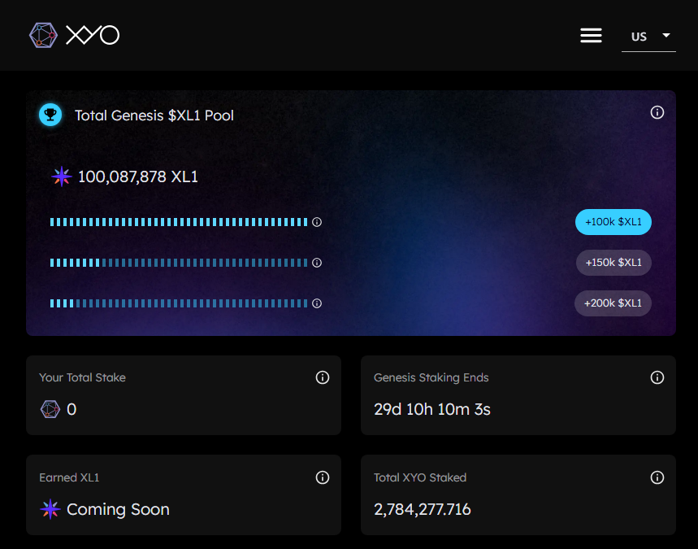Click the XYO hexagon logo icon
Image resolution: width=698 pixels, height=549 pixels.
(43, 35)
